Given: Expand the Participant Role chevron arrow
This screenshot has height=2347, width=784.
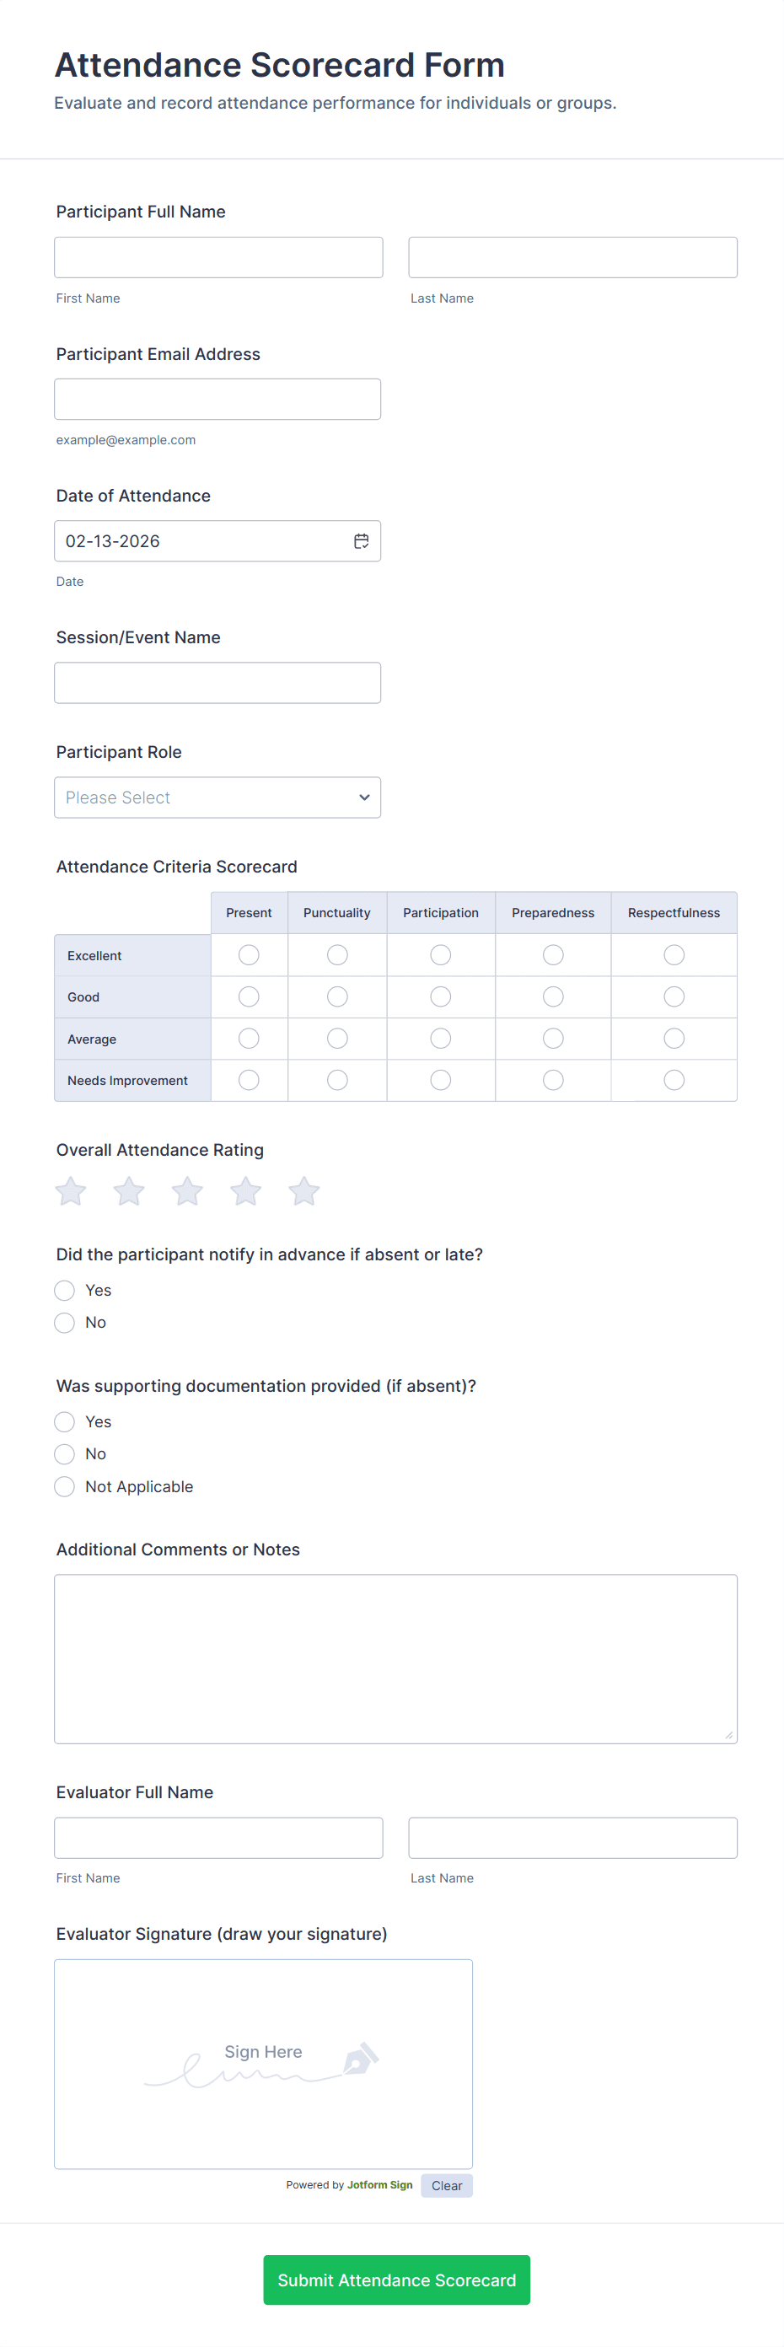Looking at the screenshot, I should point(364,798).
